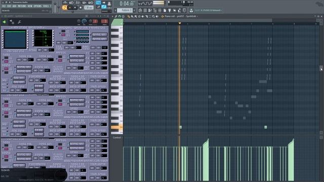This screenshot has width=324, height=182.
Task: Enable modulation SYNC ON button at top right
Action: coord(99,34)
